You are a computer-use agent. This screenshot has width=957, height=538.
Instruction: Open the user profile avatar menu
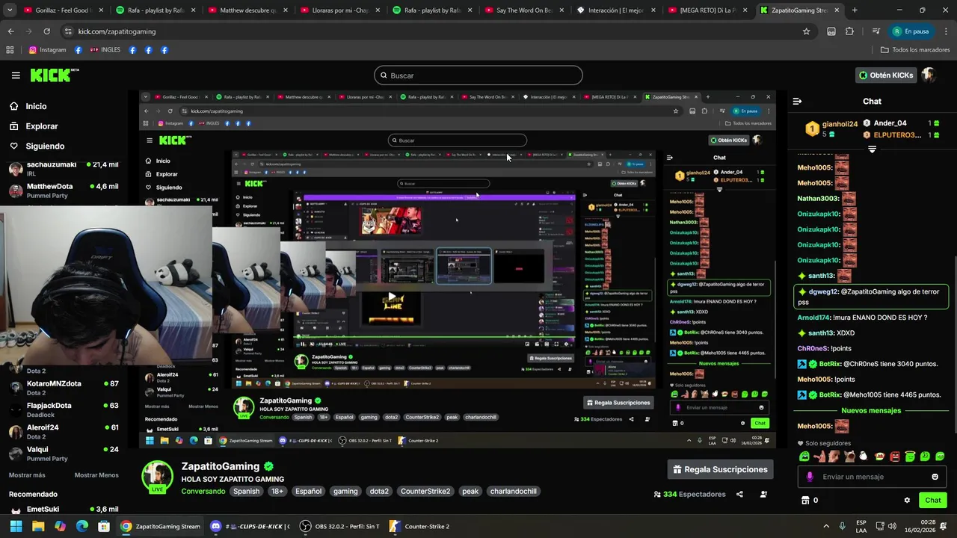point(929,75)
